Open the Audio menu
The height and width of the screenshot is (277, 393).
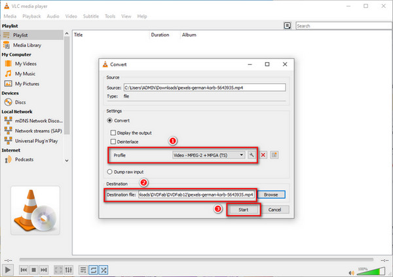[x=53, y=16]
